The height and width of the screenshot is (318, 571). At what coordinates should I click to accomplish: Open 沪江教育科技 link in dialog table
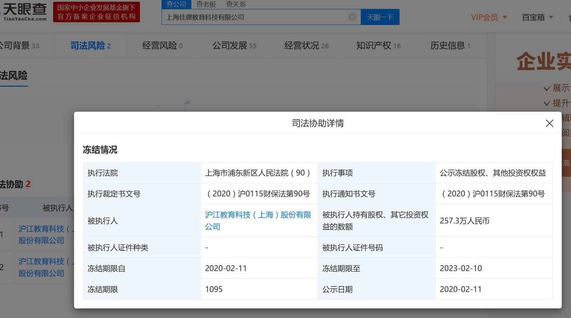[x=258, y=221]
